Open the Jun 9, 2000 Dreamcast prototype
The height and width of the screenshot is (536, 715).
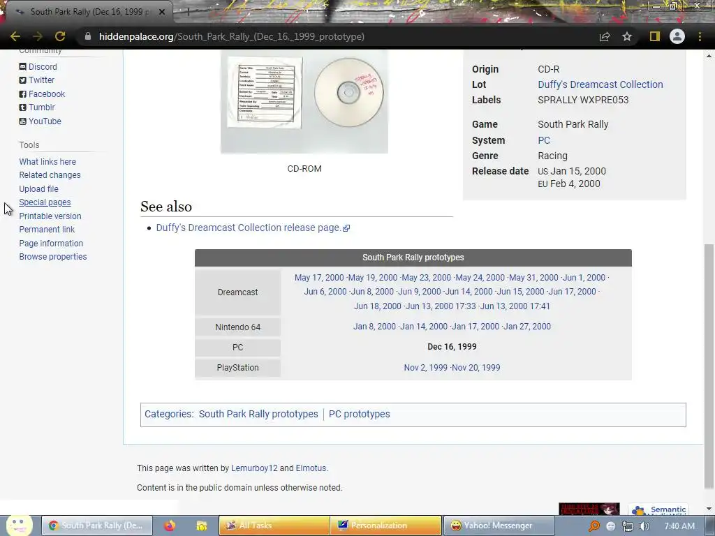coord(420,292)
